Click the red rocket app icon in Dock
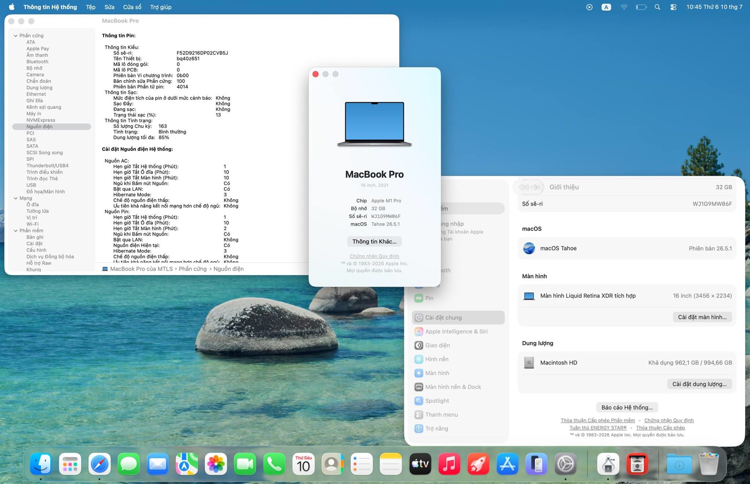This screenshot has height=484, width=750. click(x=478, y=464)
